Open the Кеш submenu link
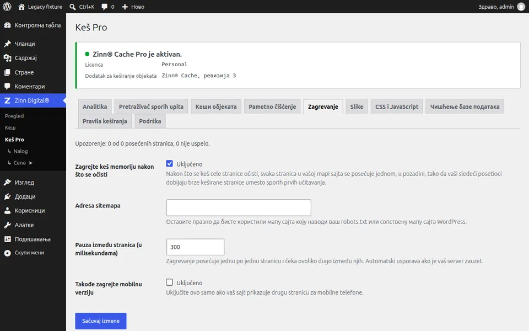The height and width of the screenshot is (331, 529). point(10,127)
